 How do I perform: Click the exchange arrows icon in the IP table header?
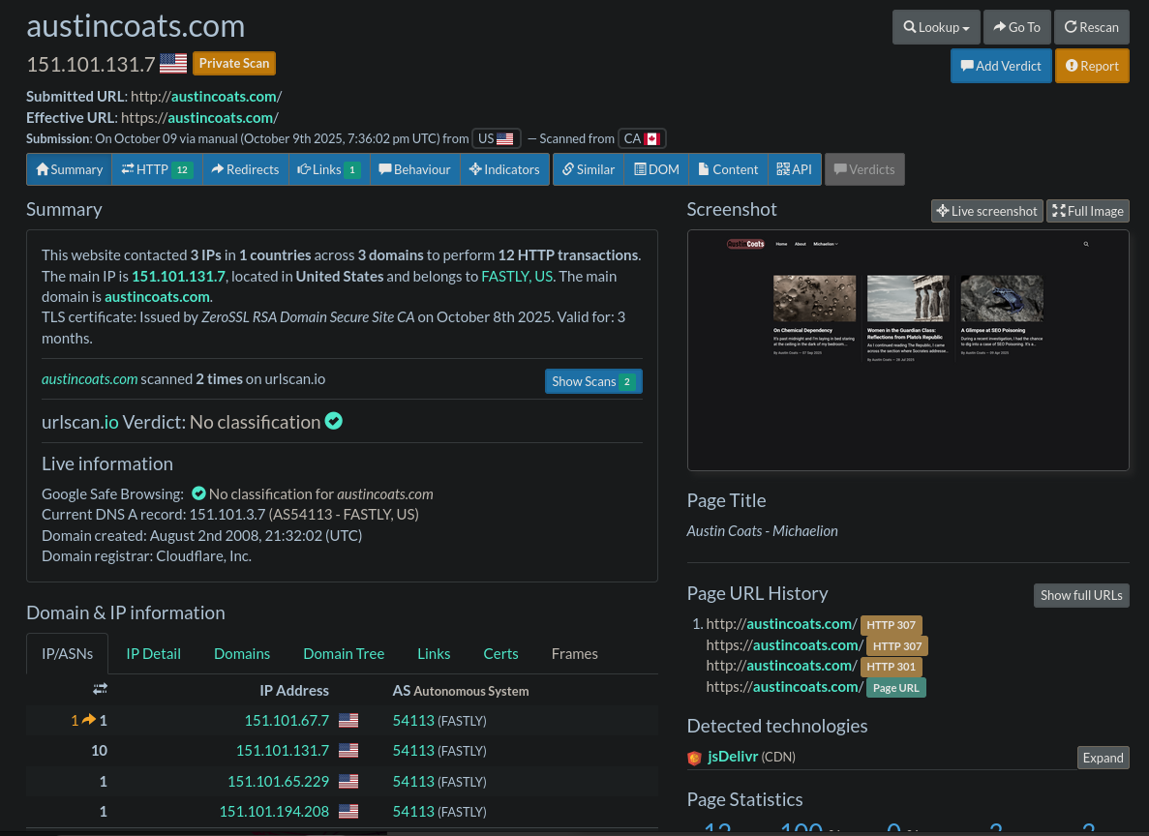(100, 688)
